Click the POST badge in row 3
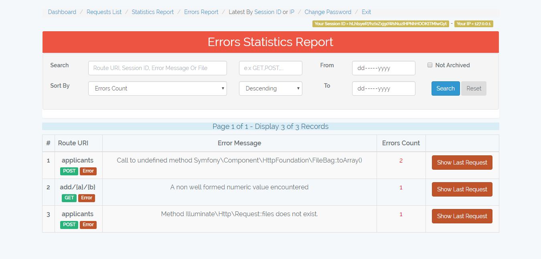 [69, 225]
